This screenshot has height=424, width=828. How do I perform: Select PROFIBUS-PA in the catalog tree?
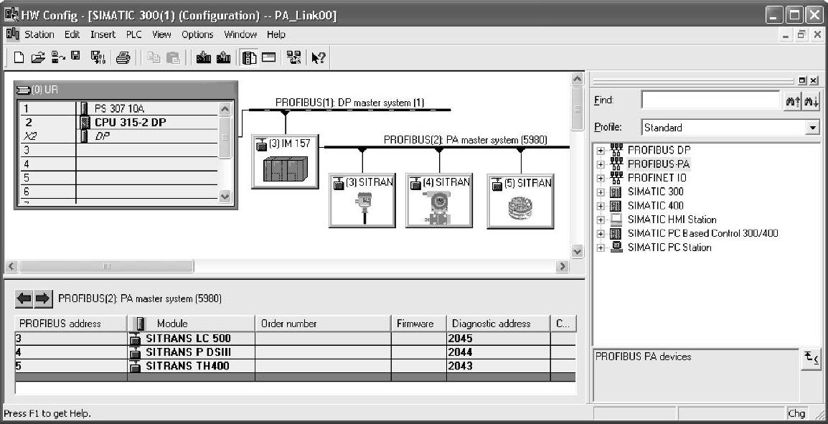tap(659, 164)
